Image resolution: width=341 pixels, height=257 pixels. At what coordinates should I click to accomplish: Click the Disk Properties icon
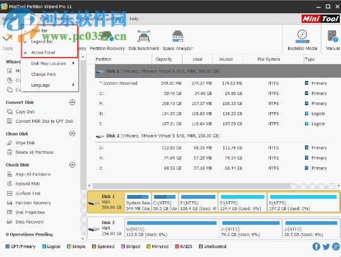click(9, 212)
